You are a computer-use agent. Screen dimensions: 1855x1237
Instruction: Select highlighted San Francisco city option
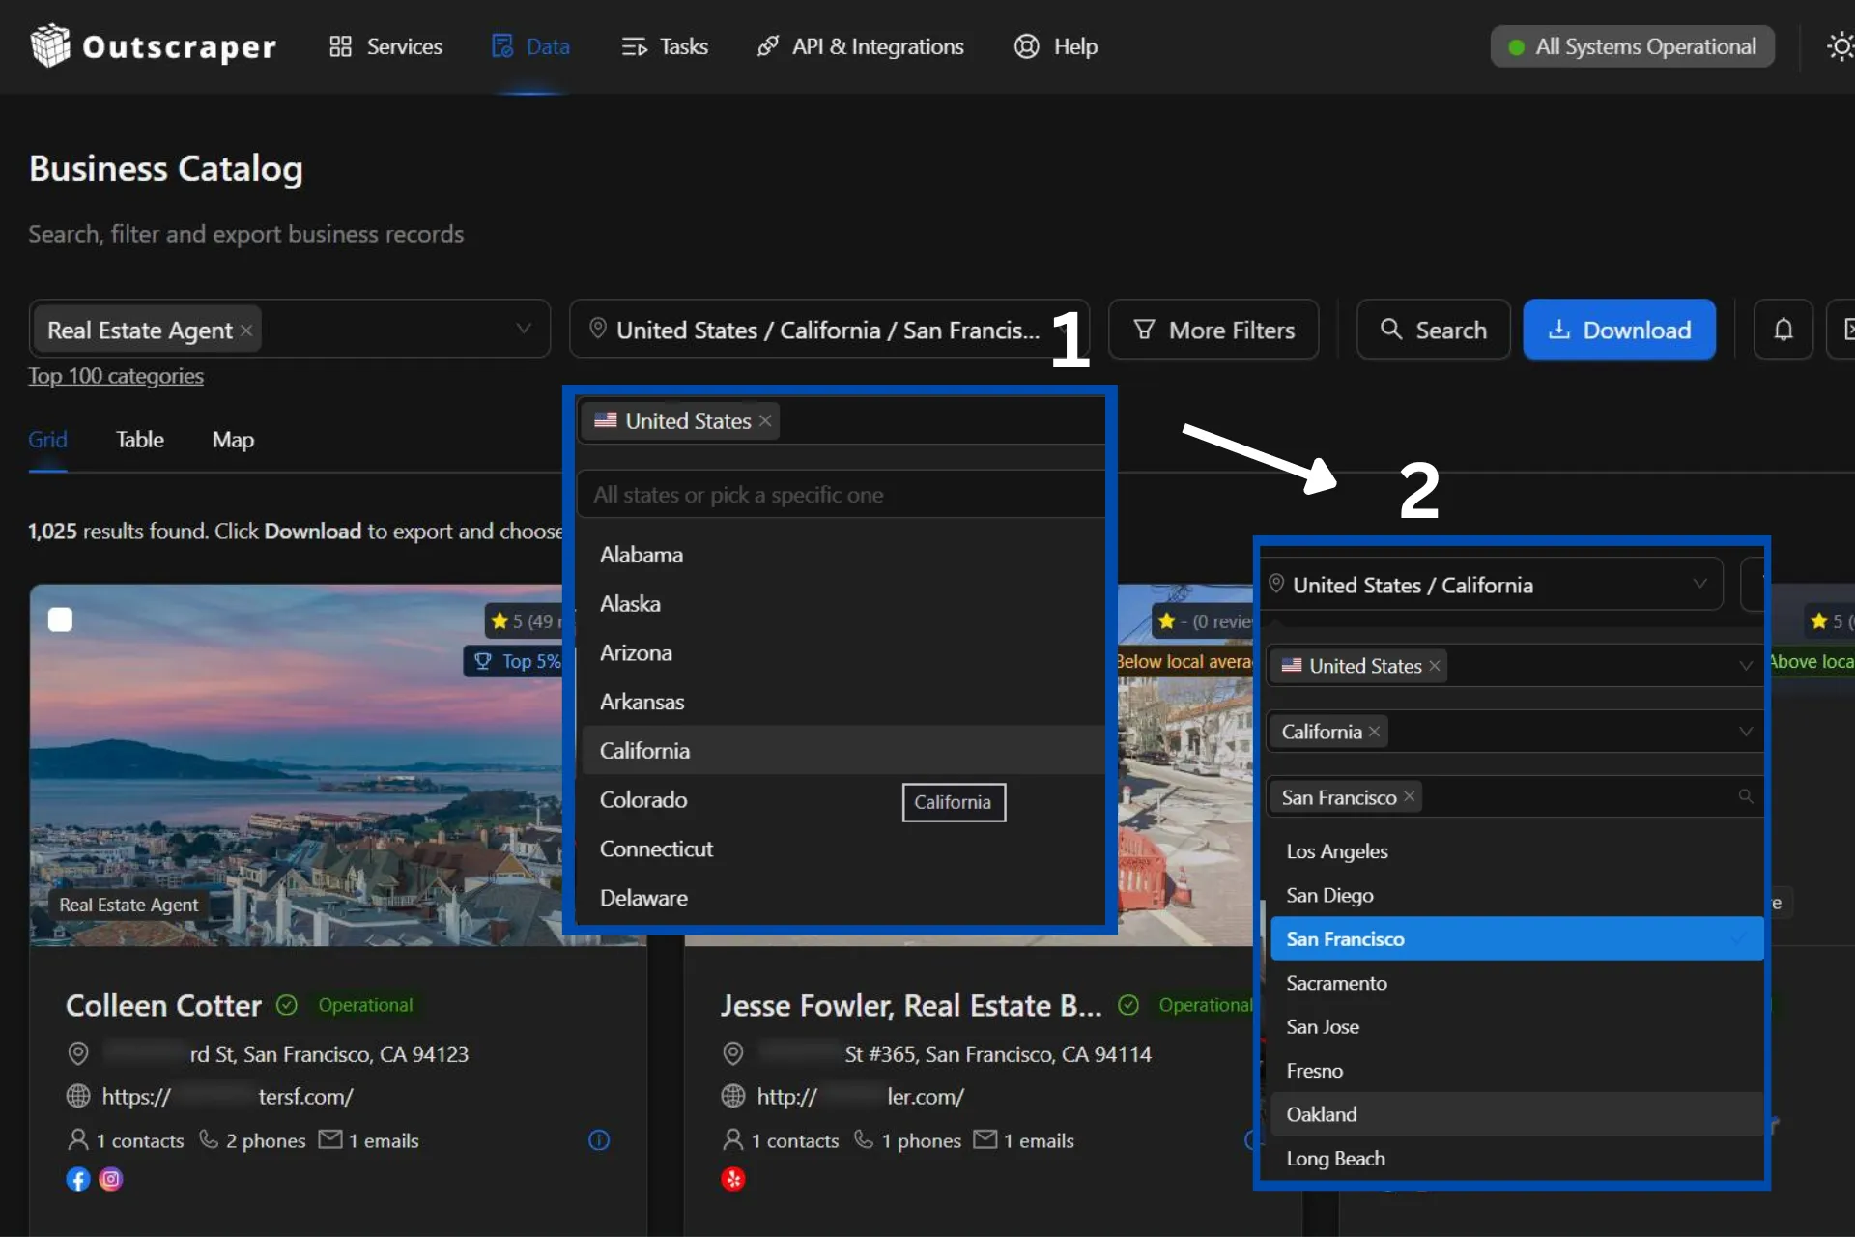click(1517, 938)
